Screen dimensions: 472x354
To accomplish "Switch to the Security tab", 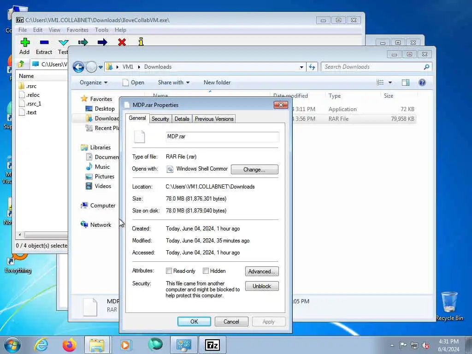I will 160,119.
